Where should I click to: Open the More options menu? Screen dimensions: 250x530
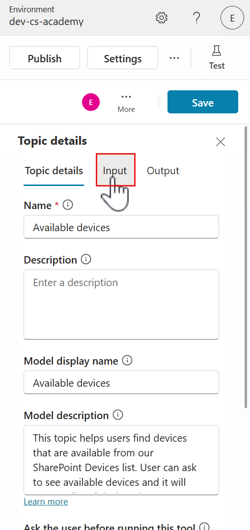pos(126,103)
